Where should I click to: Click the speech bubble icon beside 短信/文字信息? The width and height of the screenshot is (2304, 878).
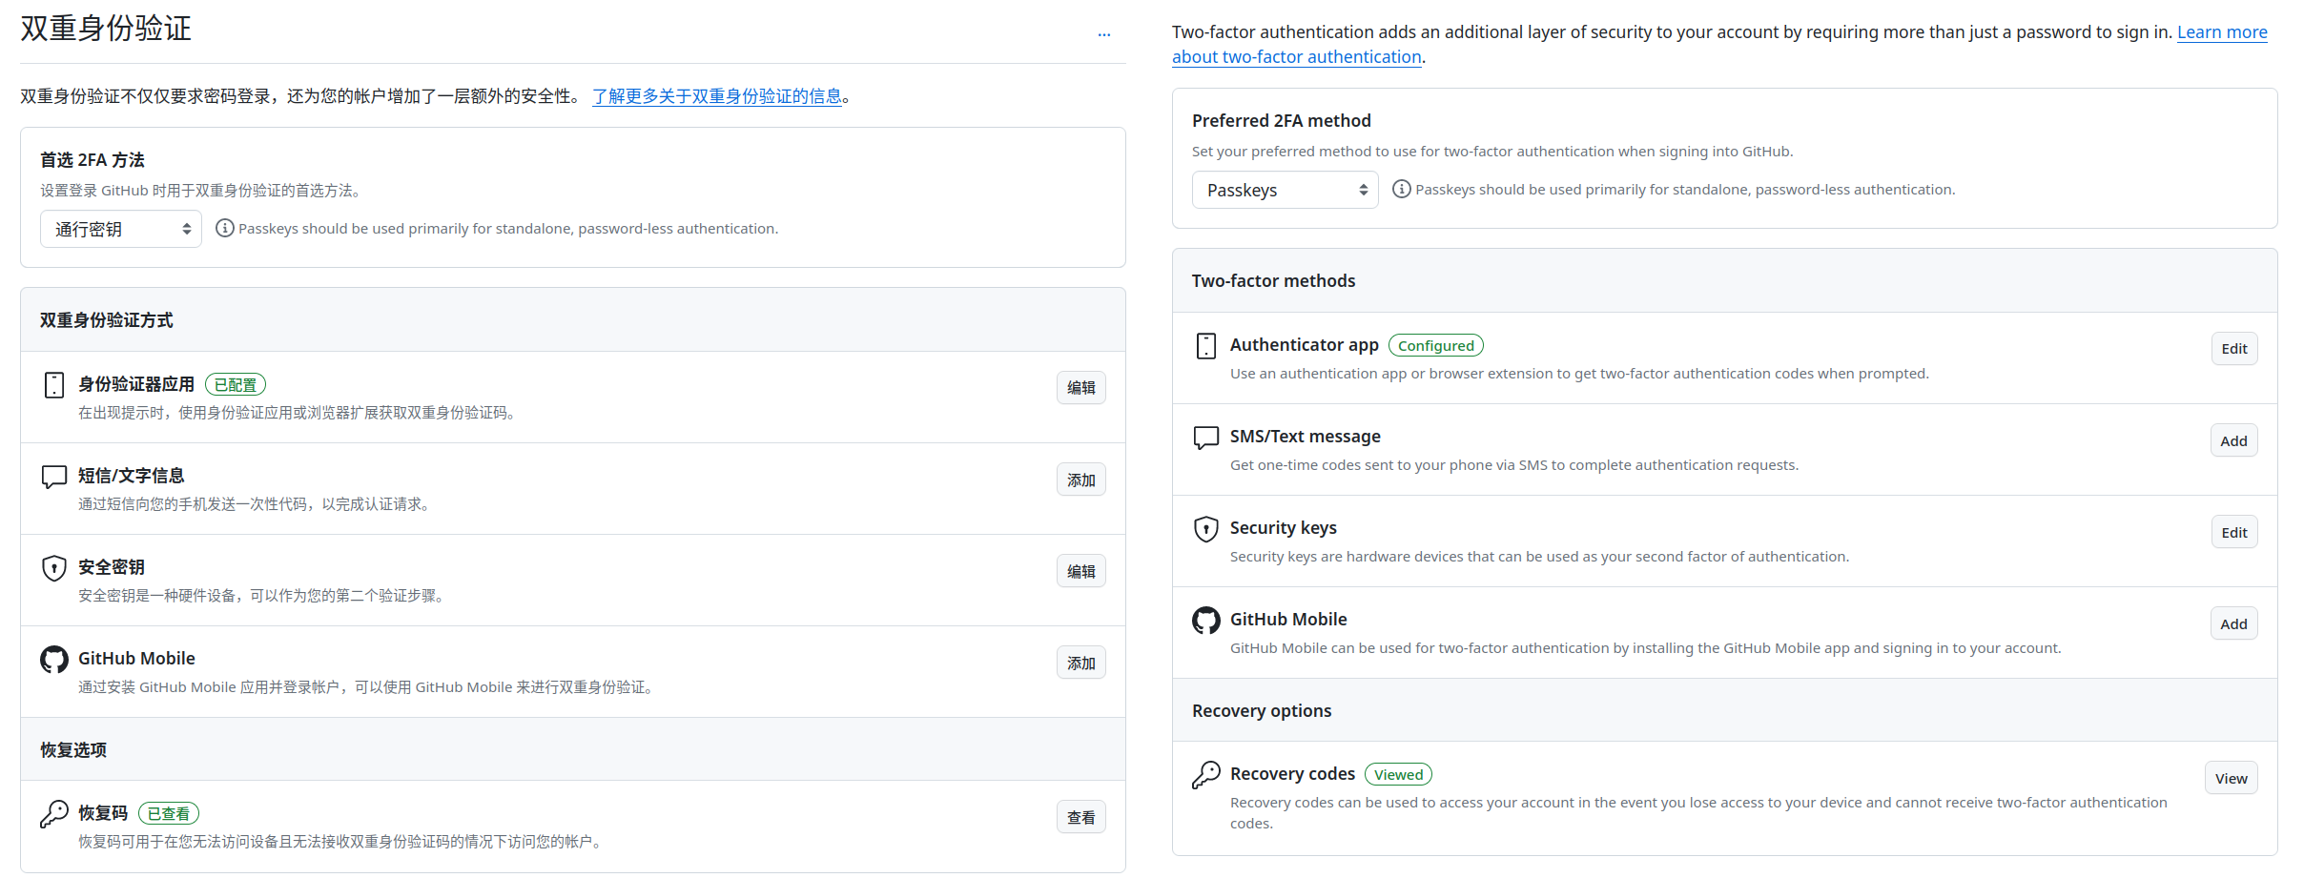54,477
